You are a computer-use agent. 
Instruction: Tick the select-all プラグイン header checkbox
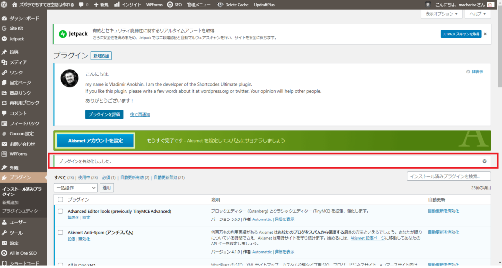pyautogui.click(x=60, y=200)
